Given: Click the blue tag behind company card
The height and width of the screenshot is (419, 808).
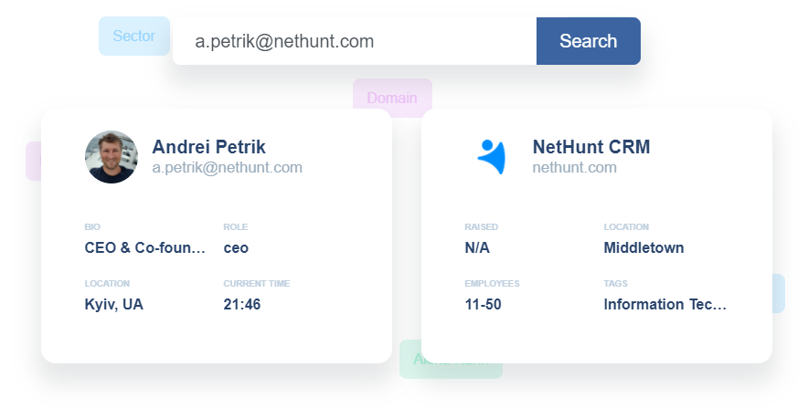Looking at the screenshot, I should (x=779, y=293).
